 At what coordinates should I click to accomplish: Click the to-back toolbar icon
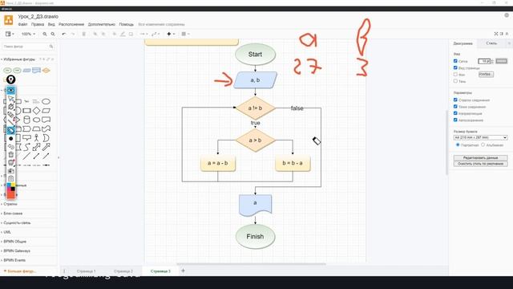[103, 34]
